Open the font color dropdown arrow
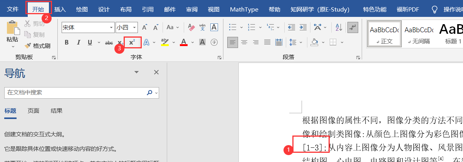Image resolution: width=463 pixels, height=162 pixels. [x=193, y=42]
